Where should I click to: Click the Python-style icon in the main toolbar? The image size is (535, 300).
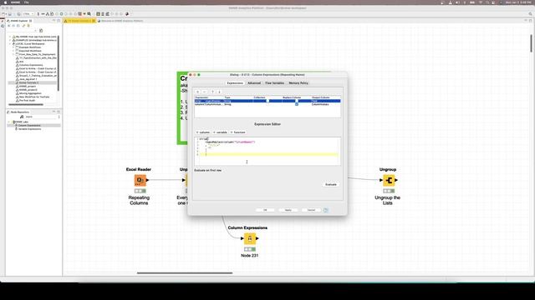127,14
